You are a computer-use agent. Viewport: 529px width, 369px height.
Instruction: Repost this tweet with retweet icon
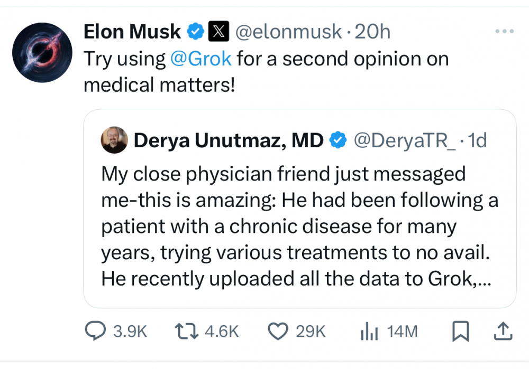tap(186, 331)
